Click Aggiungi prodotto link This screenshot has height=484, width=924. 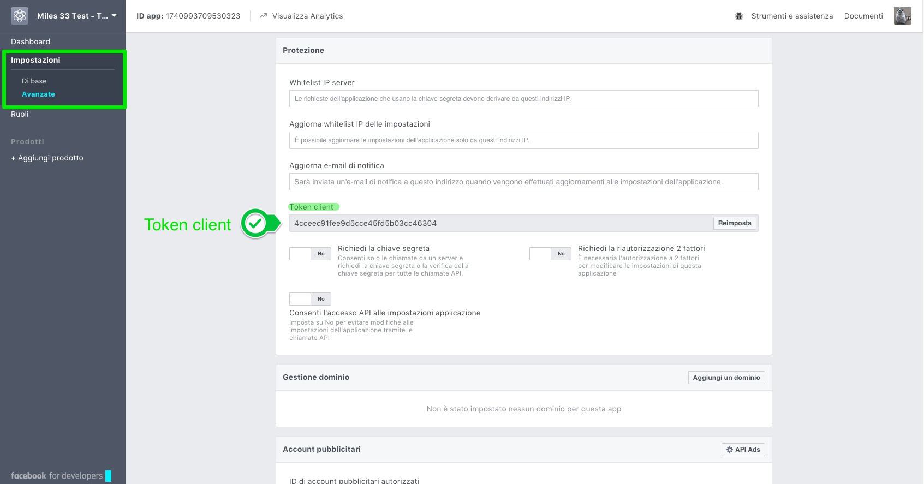click(x=47, y=158)
